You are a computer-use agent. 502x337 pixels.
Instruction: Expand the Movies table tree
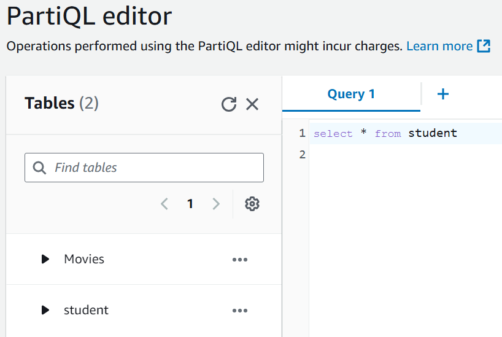click(x=45, y=259)
